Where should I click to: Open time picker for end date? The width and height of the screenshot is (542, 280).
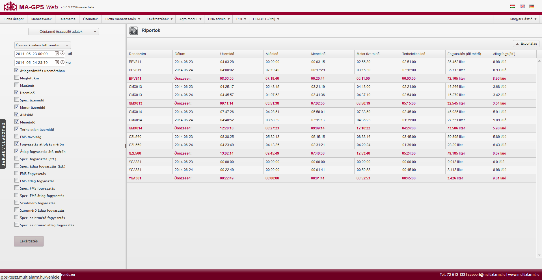tap(62, 62)
